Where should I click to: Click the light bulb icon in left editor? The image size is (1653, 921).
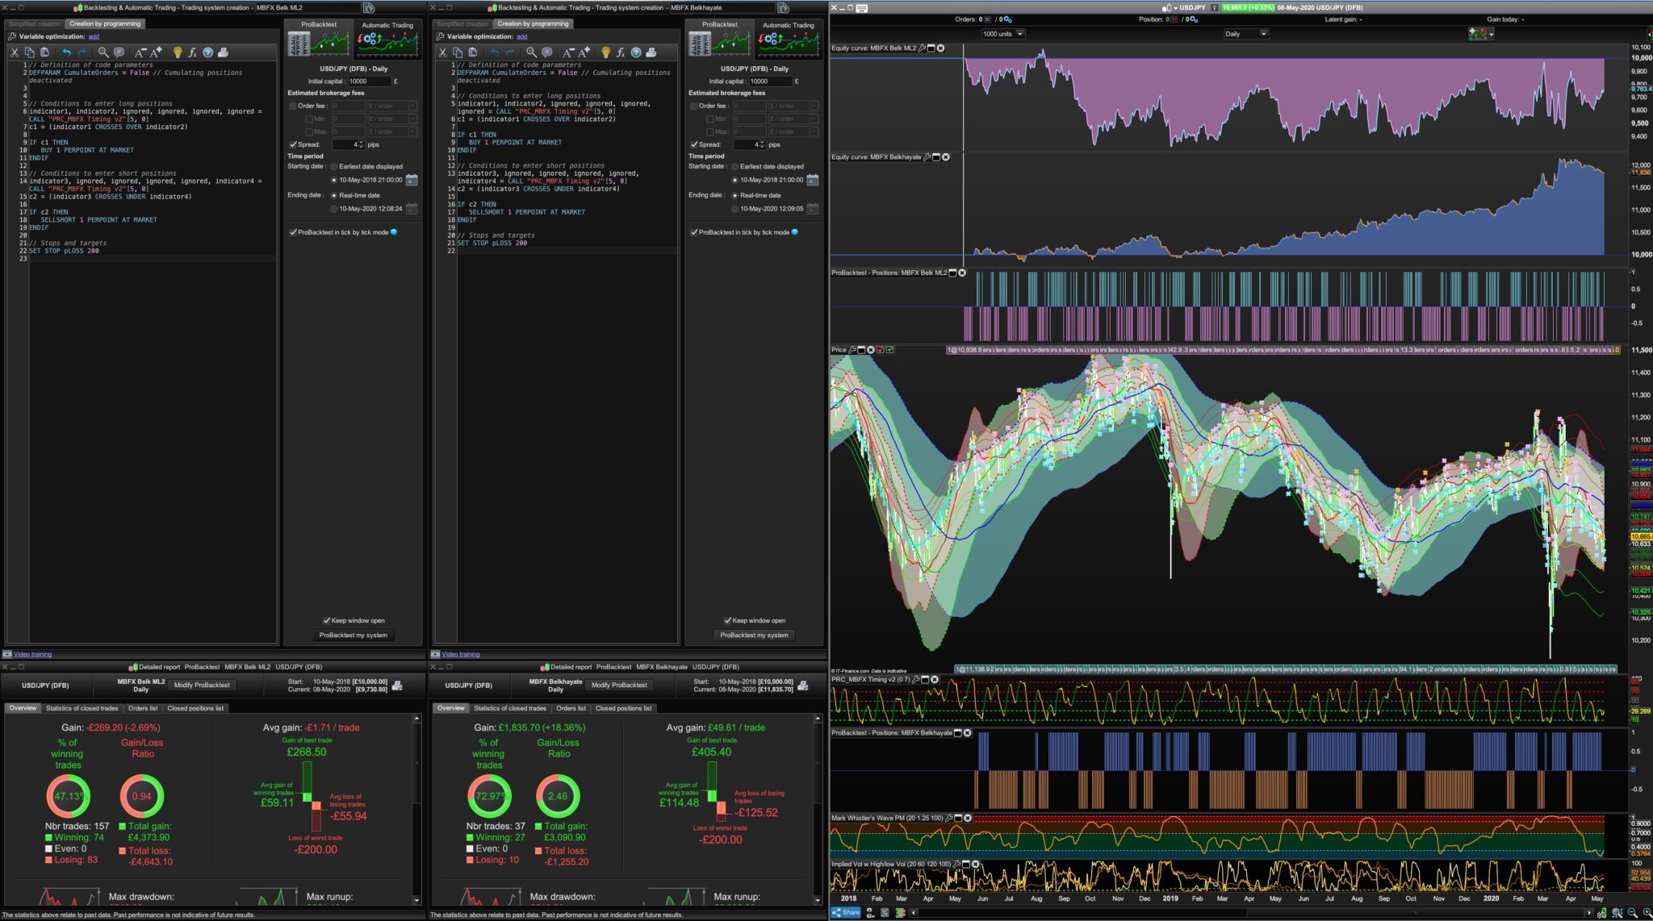click(178, 52)
